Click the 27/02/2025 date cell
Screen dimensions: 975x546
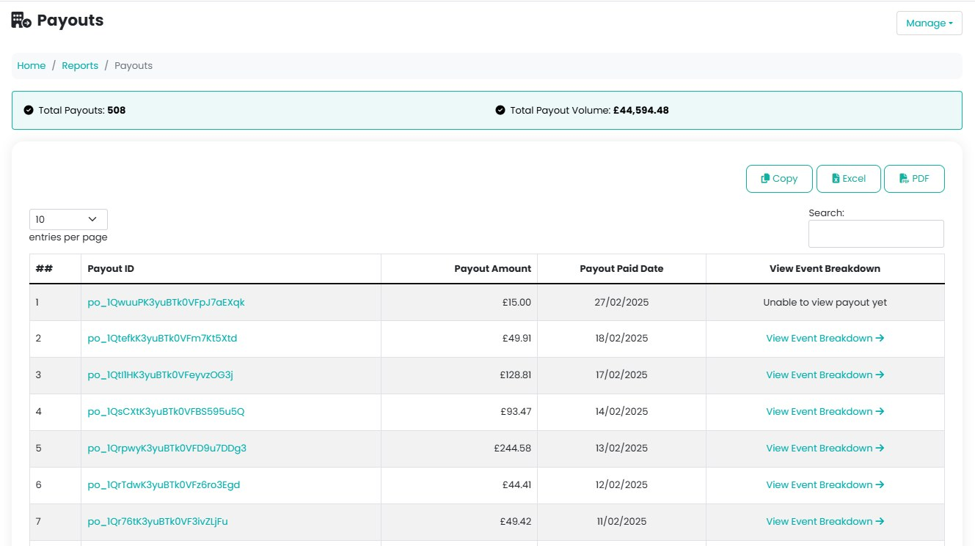click(x=621, y=302)
